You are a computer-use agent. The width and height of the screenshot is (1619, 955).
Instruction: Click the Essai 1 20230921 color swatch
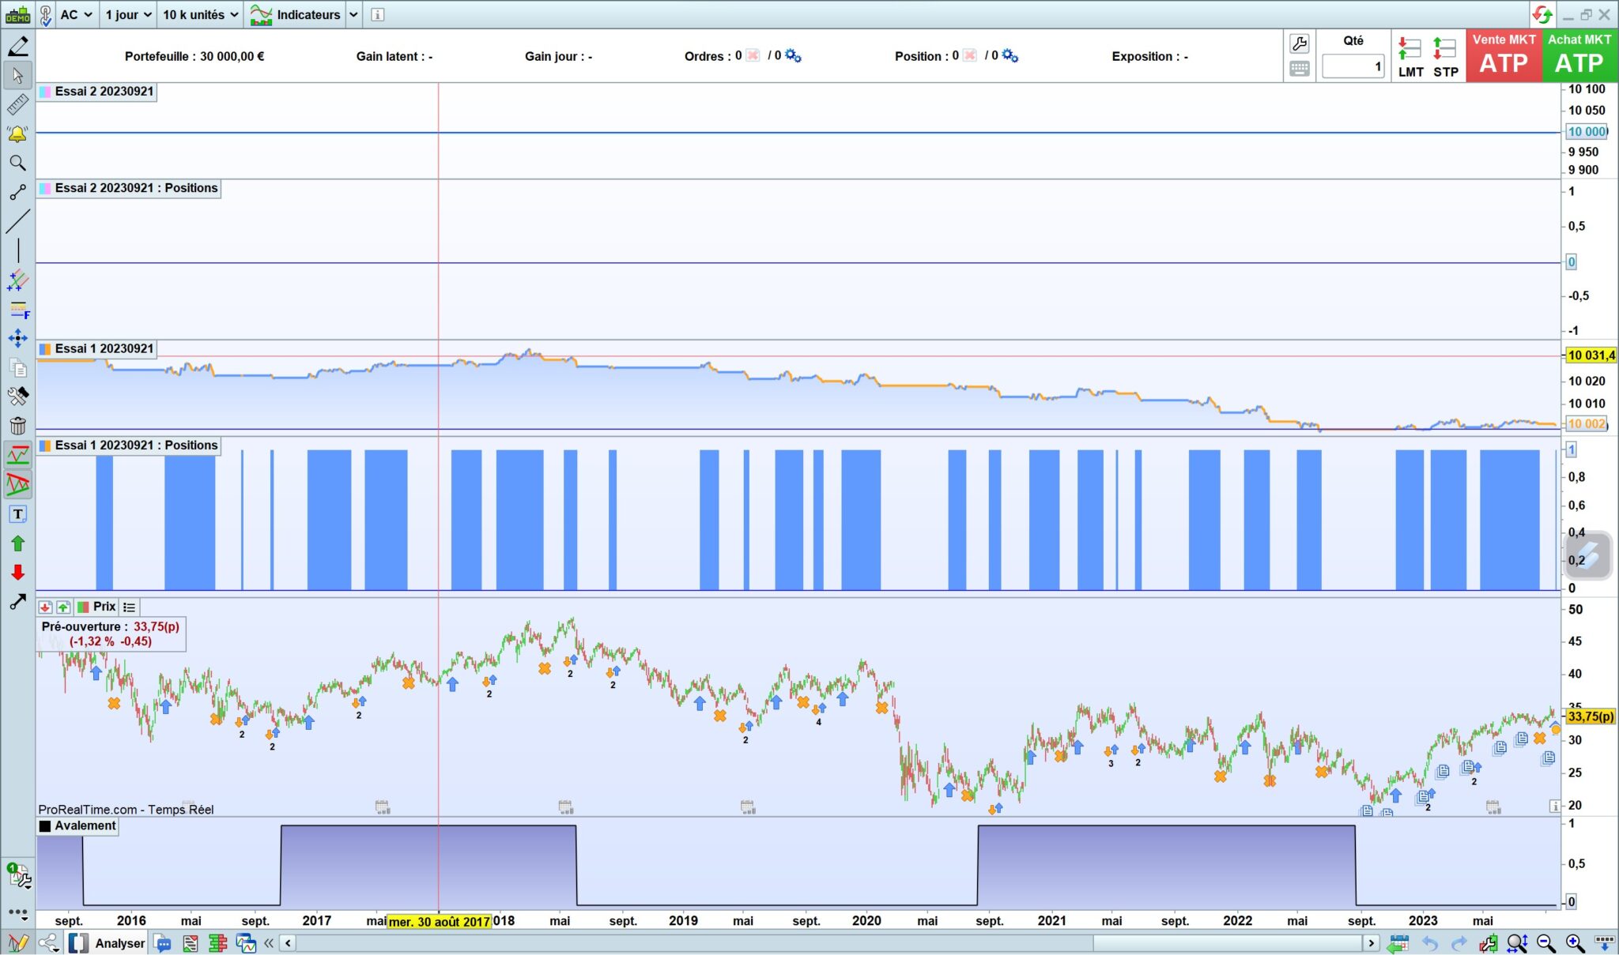pyautogui.click(x=45, y=349)
